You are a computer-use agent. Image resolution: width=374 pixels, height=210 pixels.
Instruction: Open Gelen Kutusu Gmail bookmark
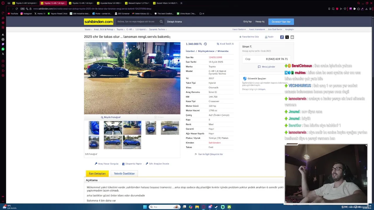[142, 13]
